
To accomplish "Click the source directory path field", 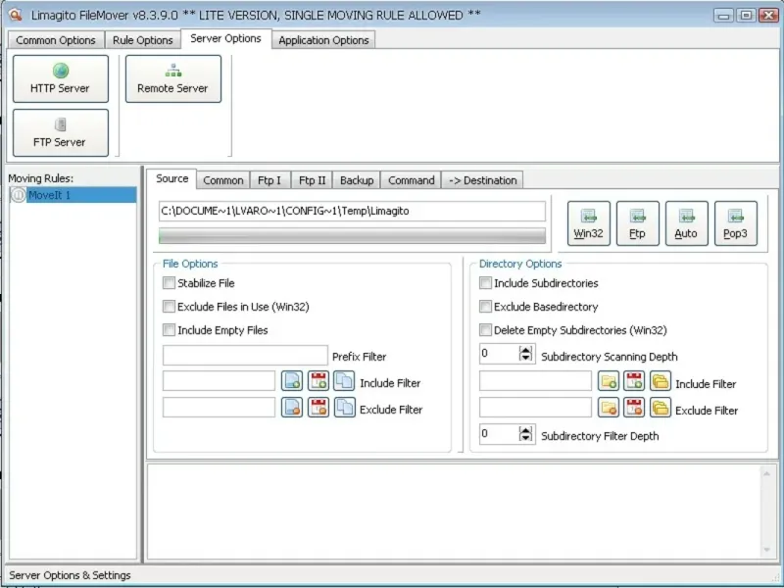I will point(352,211).
